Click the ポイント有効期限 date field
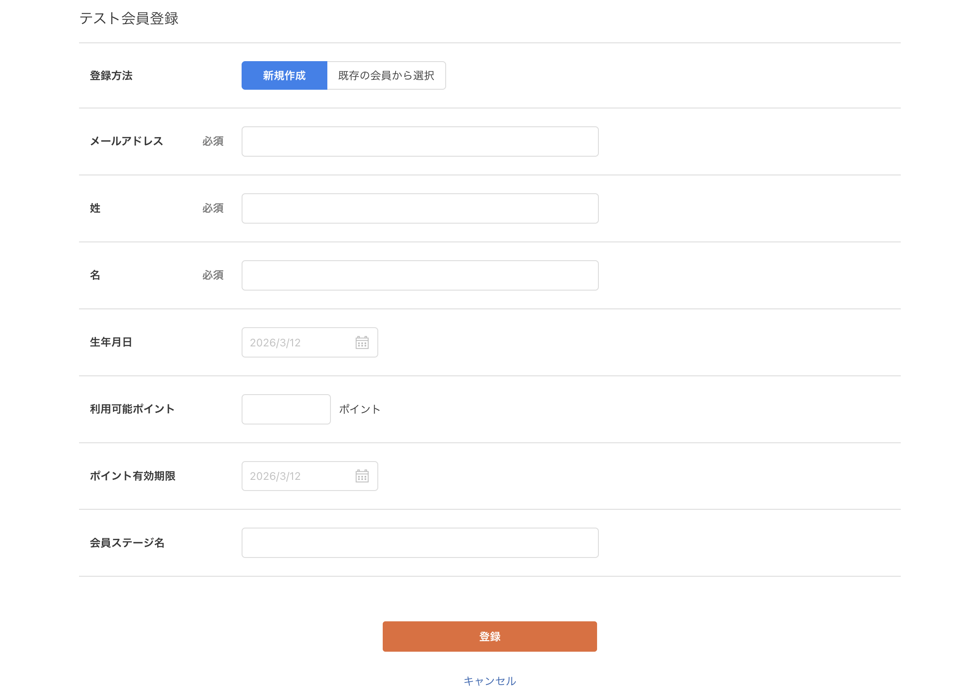This screenshot has height=699, width=978. (297, 476)
